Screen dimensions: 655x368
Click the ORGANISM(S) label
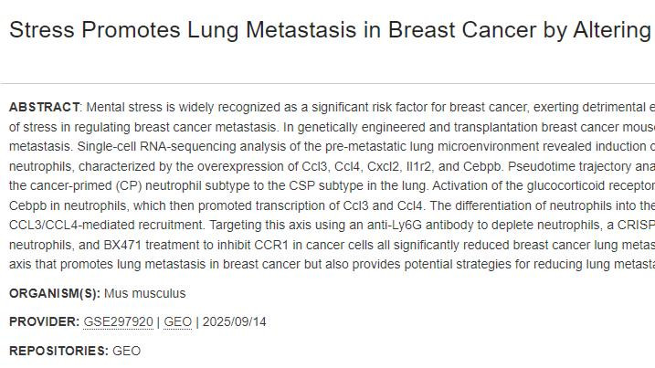[x=54, y=293]
